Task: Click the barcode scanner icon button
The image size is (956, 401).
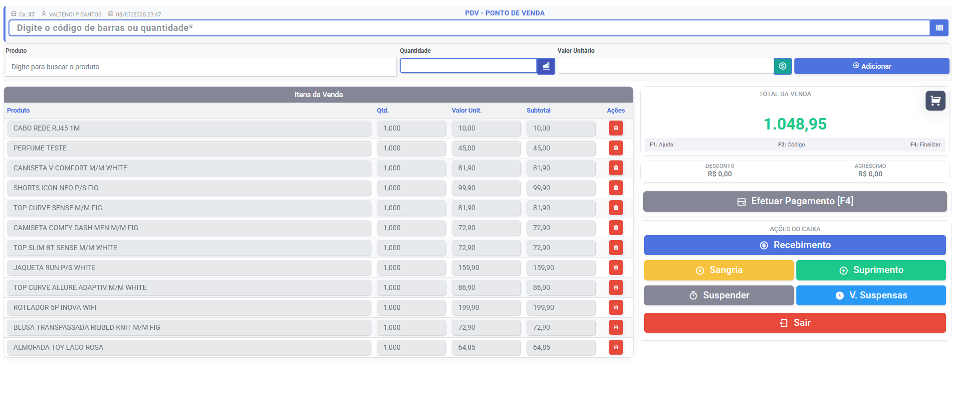Action: pyautogui.click(x=939, y=28)
